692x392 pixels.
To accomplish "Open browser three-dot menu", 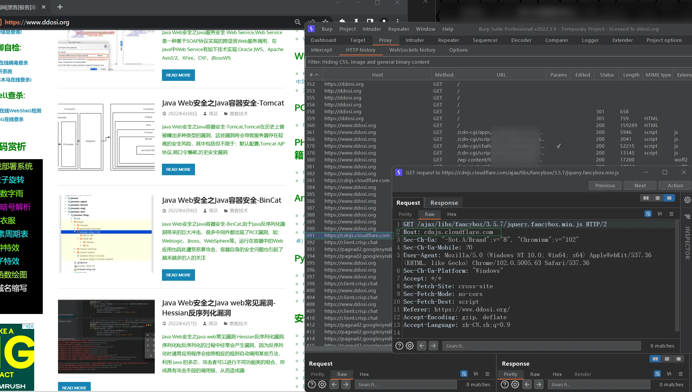I will (x=398, y=22).
